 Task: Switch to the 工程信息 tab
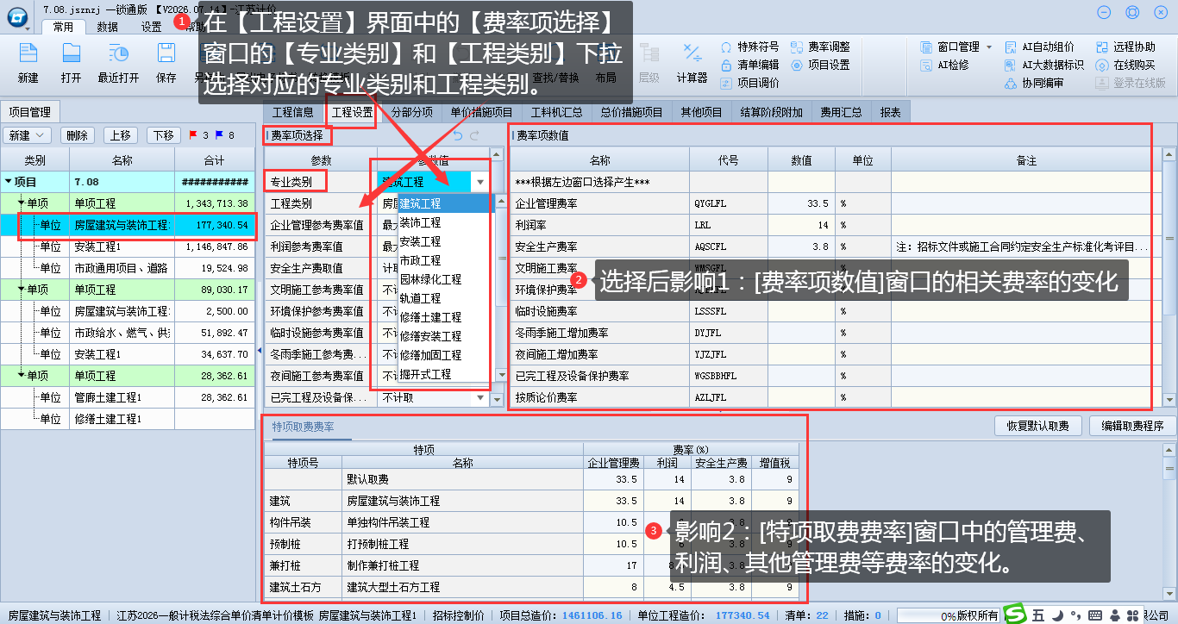tap(293, 112)
